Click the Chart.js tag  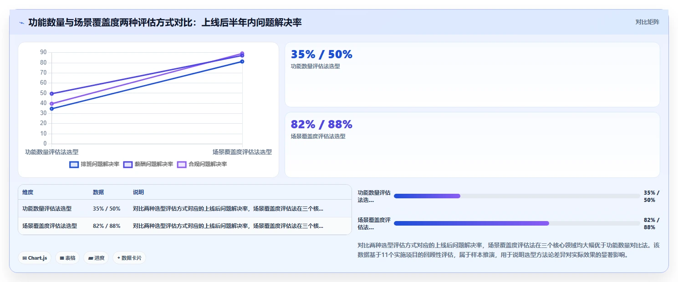[x=35, y=258]
